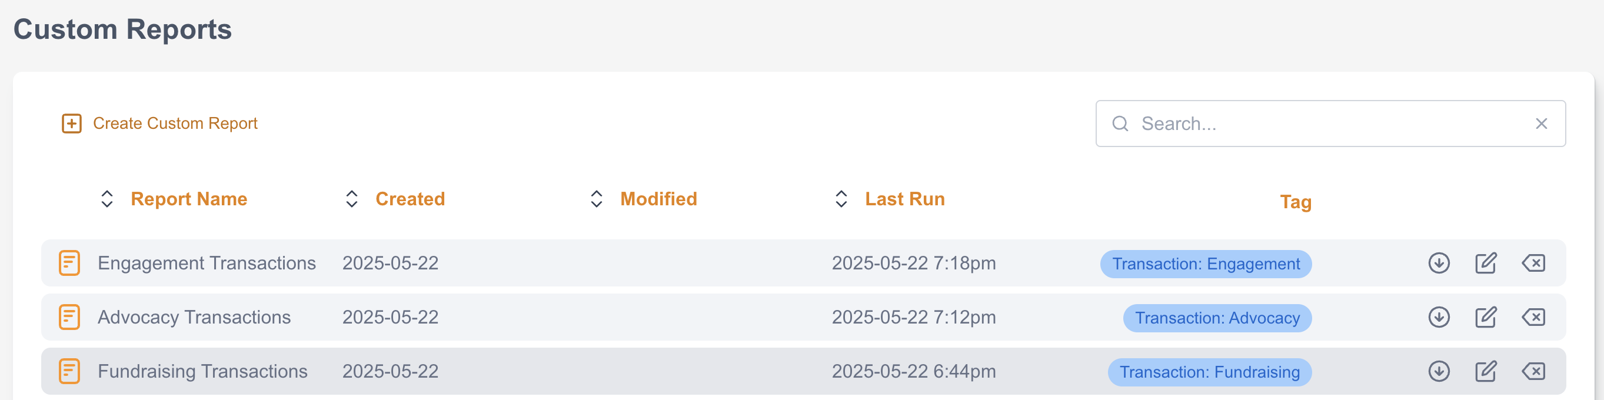
Task: Sort by Created column arrows
Action: [x=352, y=199]
